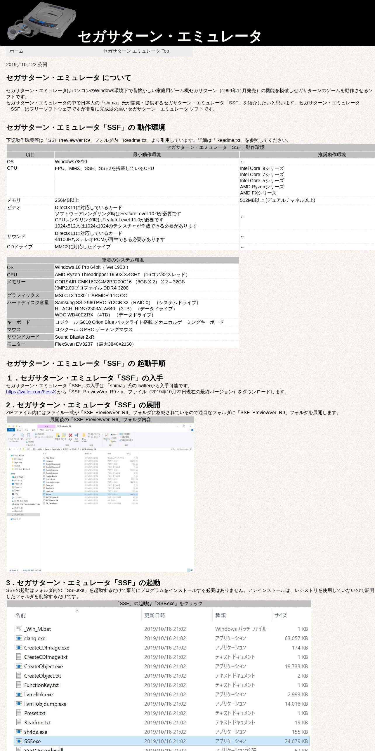Screen dimensions: 375x751
Task: Click the SSF.exe file name in large list
Action: tap(32, 741)
